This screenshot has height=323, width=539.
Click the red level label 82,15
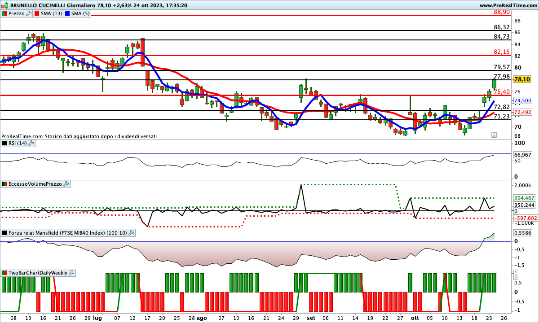click(x=502, y=52)
